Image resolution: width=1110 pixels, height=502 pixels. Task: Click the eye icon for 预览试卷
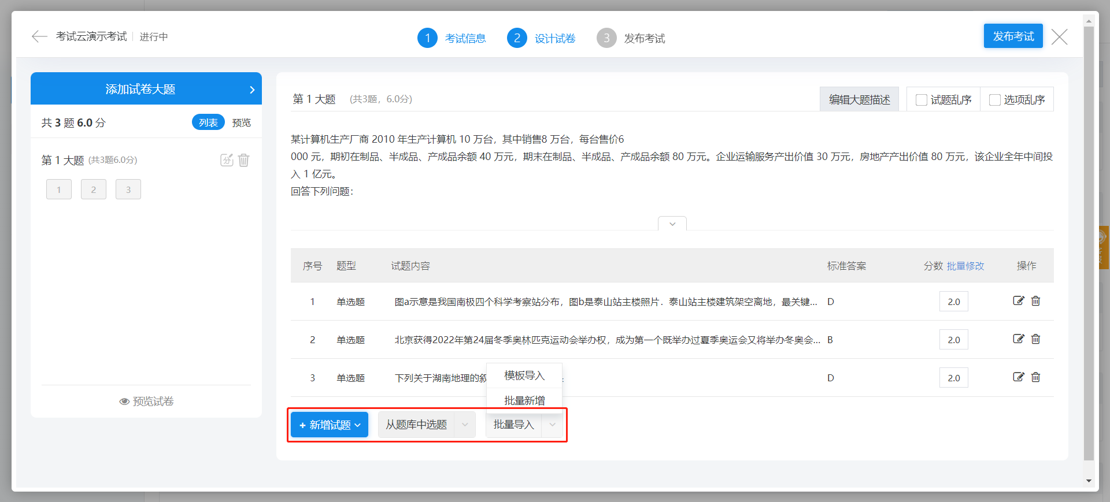124,401
